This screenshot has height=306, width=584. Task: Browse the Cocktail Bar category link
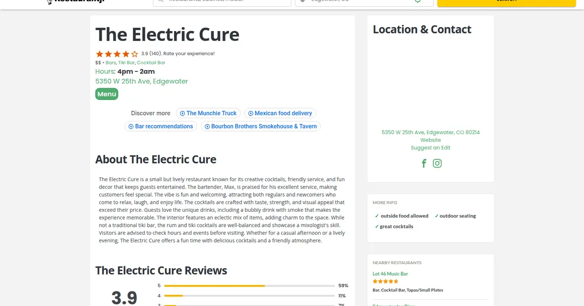(x=151, y=63)
